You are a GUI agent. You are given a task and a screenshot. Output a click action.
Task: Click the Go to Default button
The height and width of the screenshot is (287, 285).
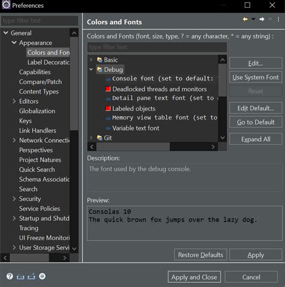point(256,122)
